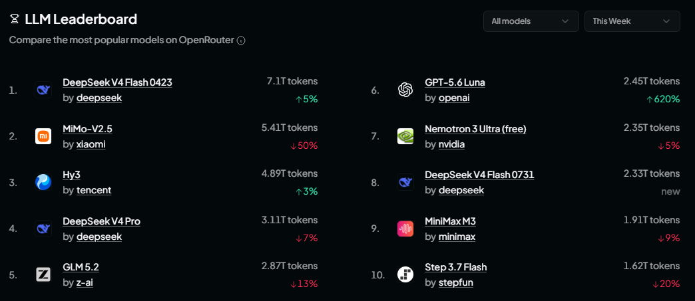Click the OpenAI logo next to GPT-5.6 Luna
This screenshot has height=301, width=695.
[x=405, y=90]
